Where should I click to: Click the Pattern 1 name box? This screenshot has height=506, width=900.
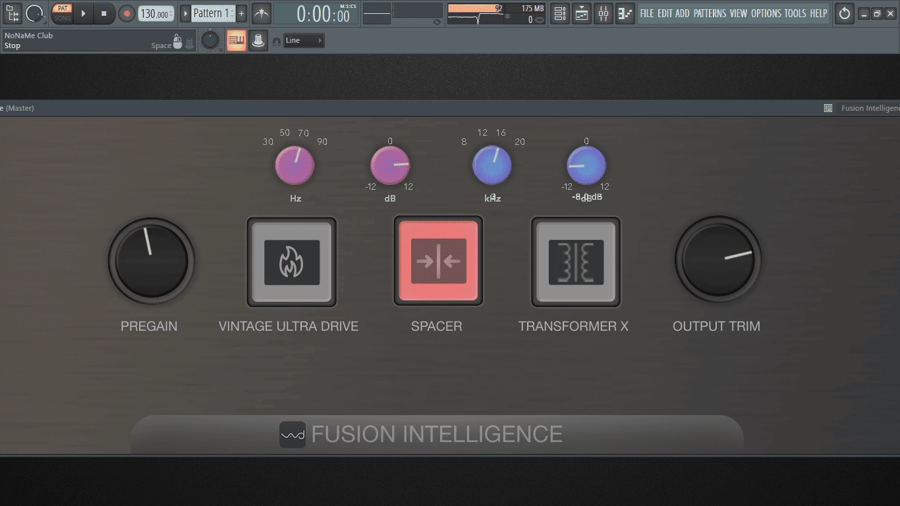(213, 13)
